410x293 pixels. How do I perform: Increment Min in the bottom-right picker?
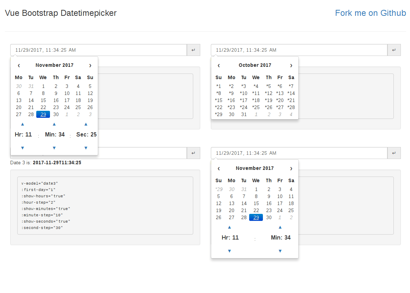pyautogui.click(x=280, y=227)
